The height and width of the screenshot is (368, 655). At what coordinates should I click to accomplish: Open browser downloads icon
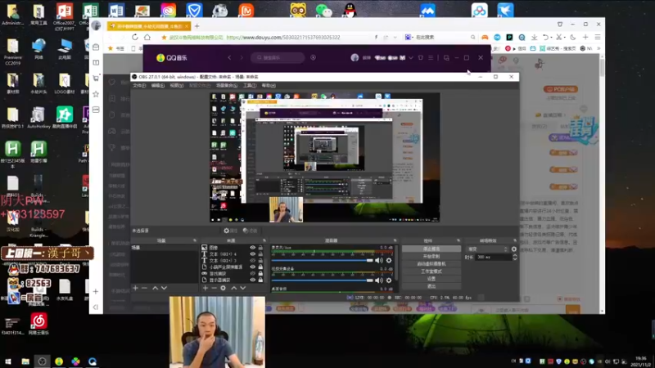coord(535,37)
